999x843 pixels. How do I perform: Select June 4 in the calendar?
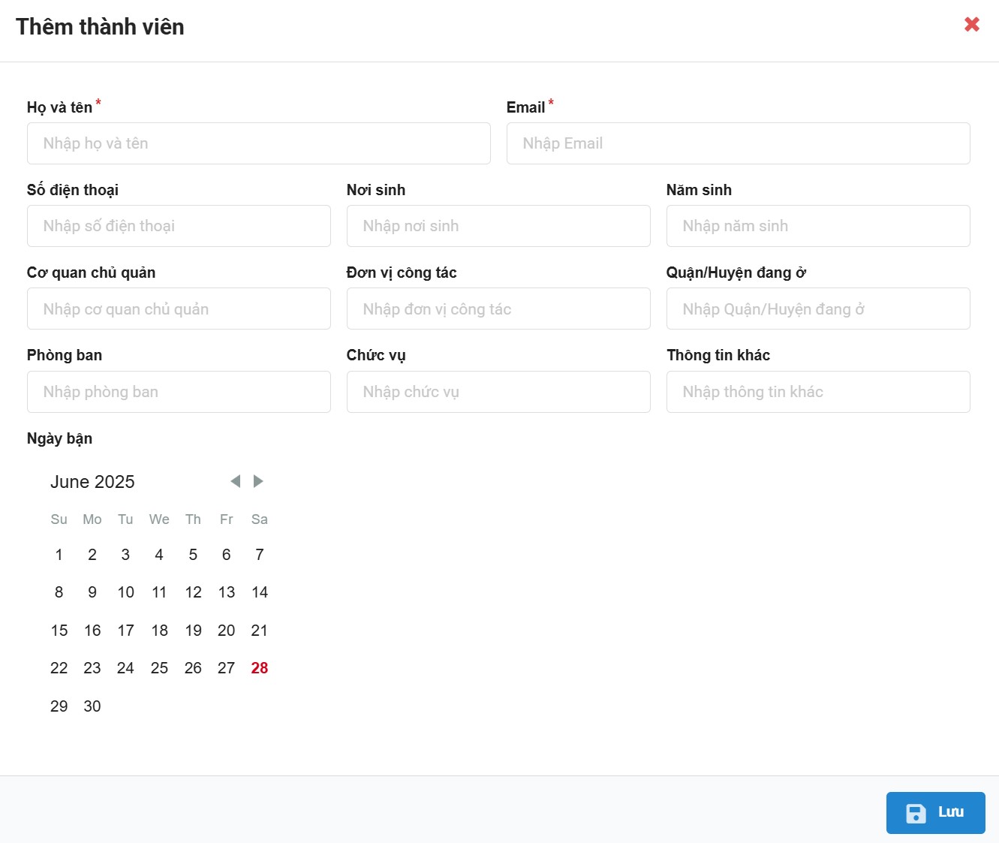159,555
